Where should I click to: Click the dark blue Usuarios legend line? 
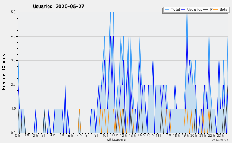click(x=183, y=10)
